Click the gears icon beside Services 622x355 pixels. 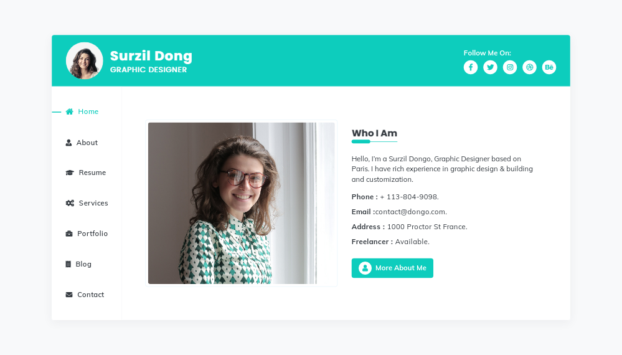(x=69, y=203)
